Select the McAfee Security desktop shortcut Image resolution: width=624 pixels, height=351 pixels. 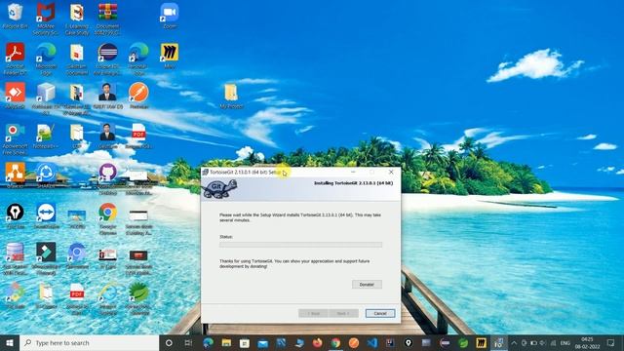[x=46, y=19]
